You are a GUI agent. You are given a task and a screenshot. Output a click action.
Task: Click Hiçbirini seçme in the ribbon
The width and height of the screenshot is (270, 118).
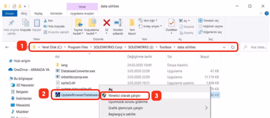(x=210, y=26)
